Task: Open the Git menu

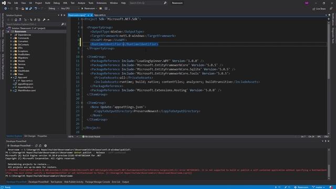Action: pyautogui.click(x=30, y=3)
